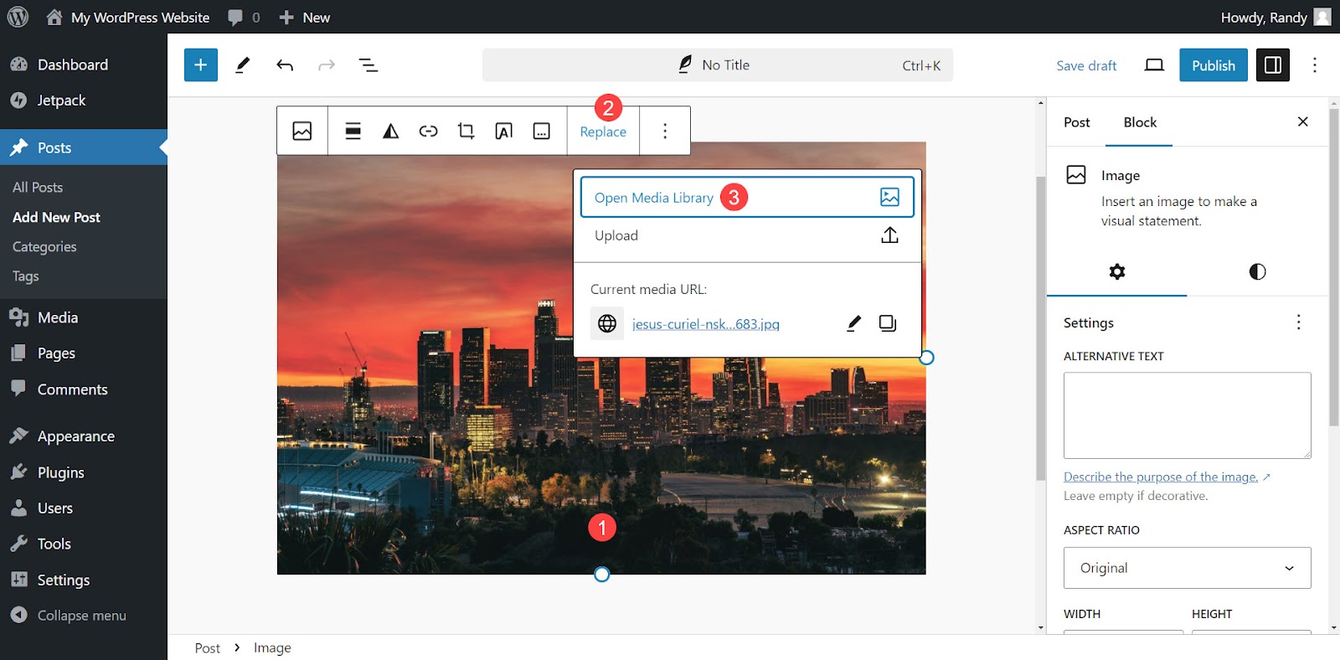Undo the last change
This screenshot has height=660, width=1340.
[x=285, y=65]
